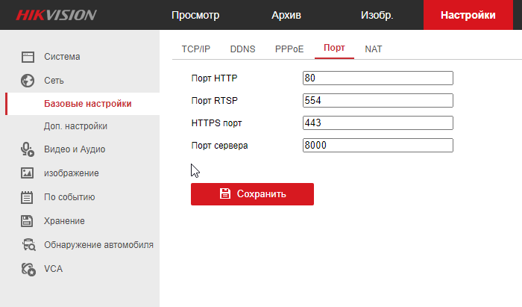Click the Хранение floppy disk icon

pyautogui.click(x=27, y=221)
